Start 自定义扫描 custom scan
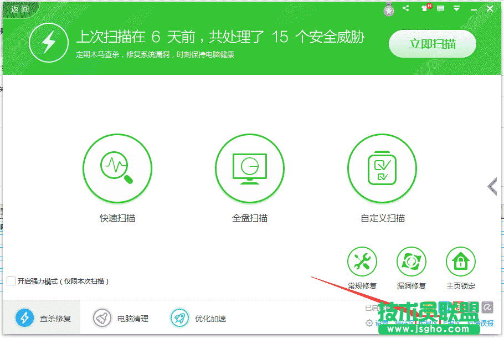The height and width of the screenshot is (338, 504). point(382,168)
